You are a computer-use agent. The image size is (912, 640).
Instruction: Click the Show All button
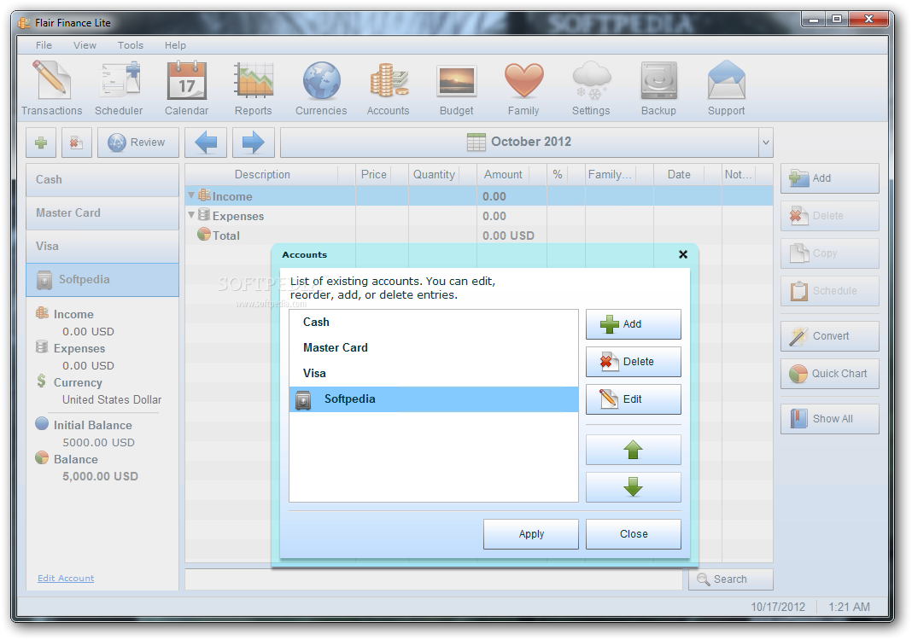pos(829,418)
